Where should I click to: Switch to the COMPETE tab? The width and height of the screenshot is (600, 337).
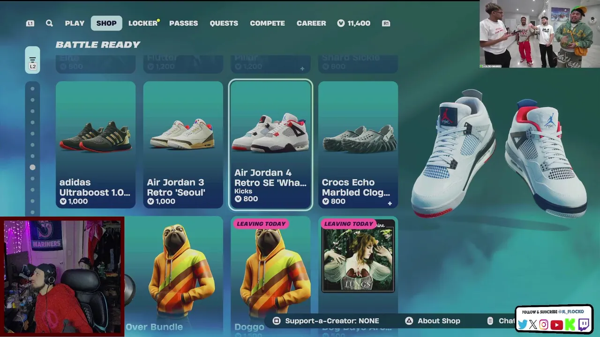[267, 23]
